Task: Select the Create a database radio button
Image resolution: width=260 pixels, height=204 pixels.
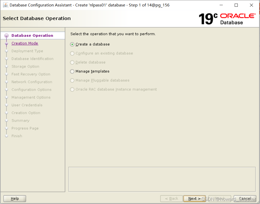Action: tap(72, 44)
